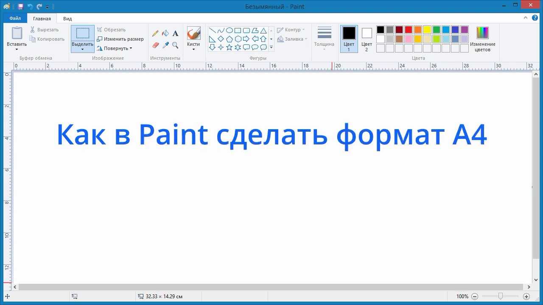Activate the Цвет 2 color selector
Image resolution: width=543 pixels, height=305 pixels.
pos(367,39)
